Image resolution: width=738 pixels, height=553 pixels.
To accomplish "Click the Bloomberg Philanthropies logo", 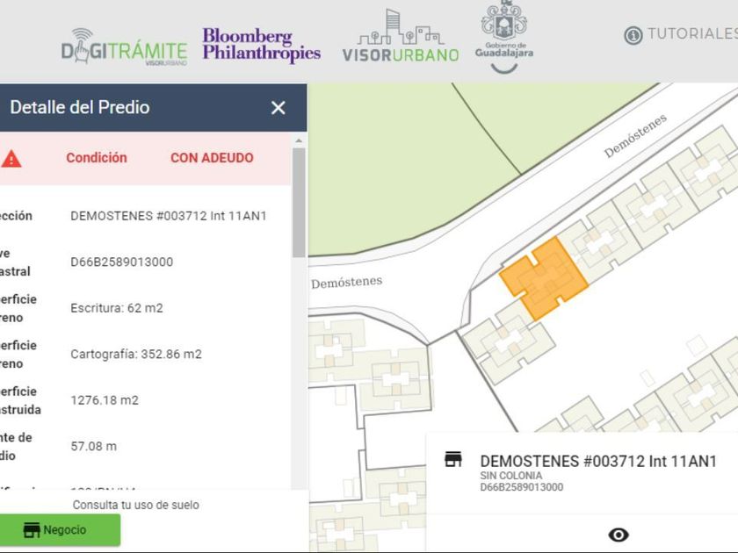I will [261, 45].
